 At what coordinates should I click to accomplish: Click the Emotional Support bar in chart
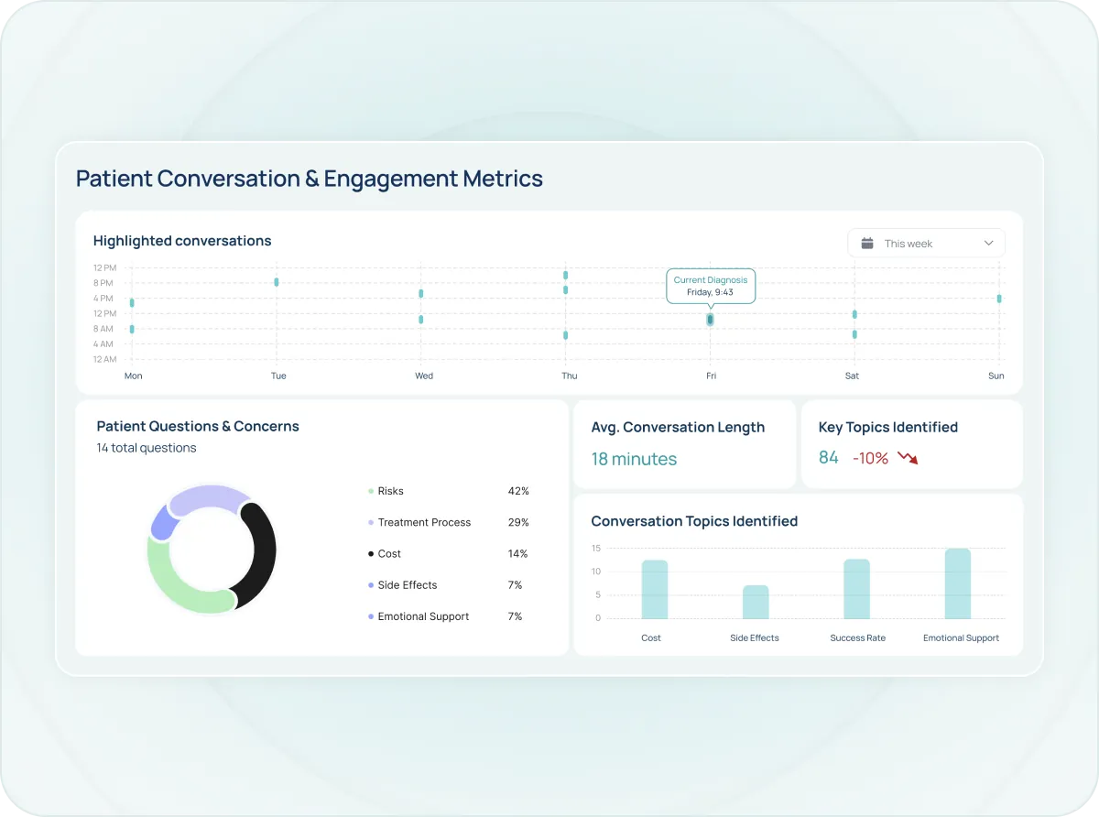[958, 583]
